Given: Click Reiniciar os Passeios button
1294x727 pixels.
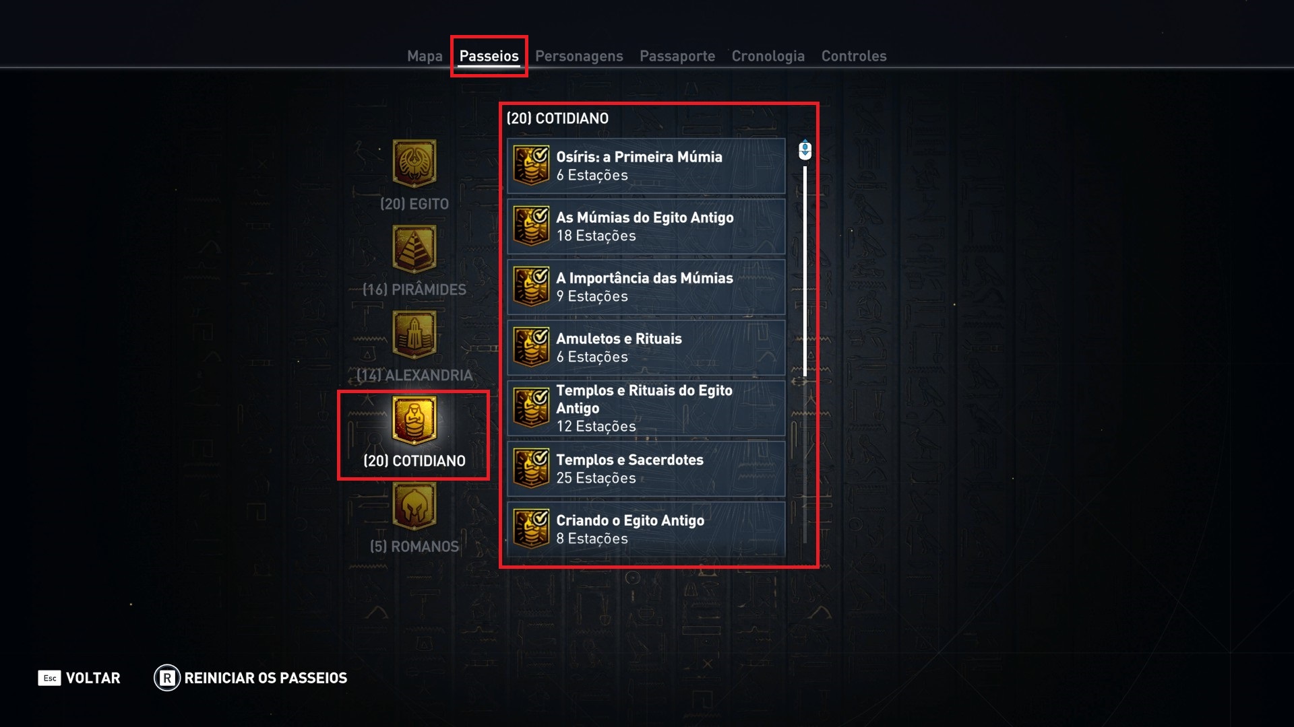Looking at the screenshot, I should [x=251, y=678].
